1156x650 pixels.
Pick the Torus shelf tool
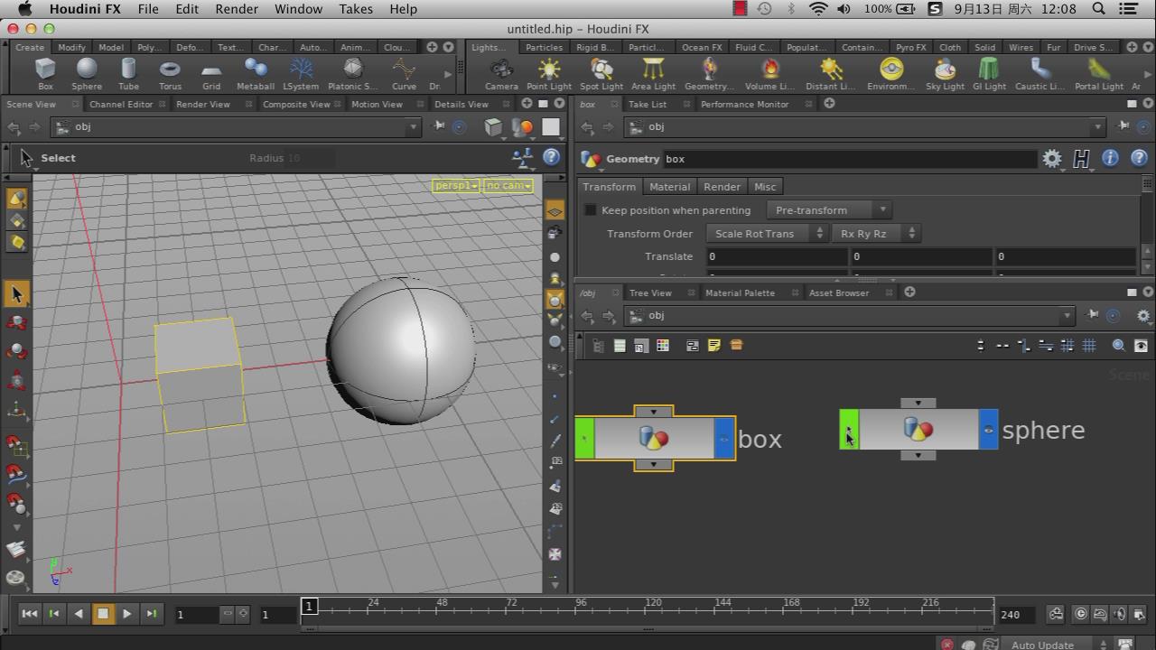click(170, 73)
